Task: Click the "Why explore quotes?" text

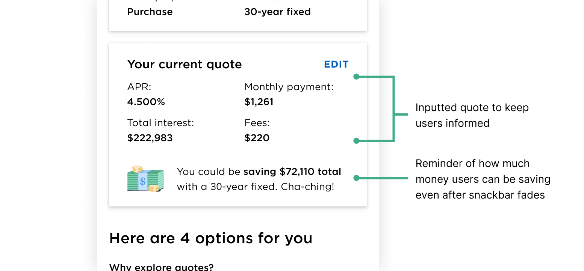Action: tap(161, 267)
